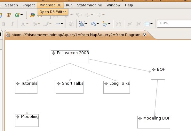This screenshot has height=131, width=191.
Task: Choose Open DB Editor menu entry
Action: 53,12
